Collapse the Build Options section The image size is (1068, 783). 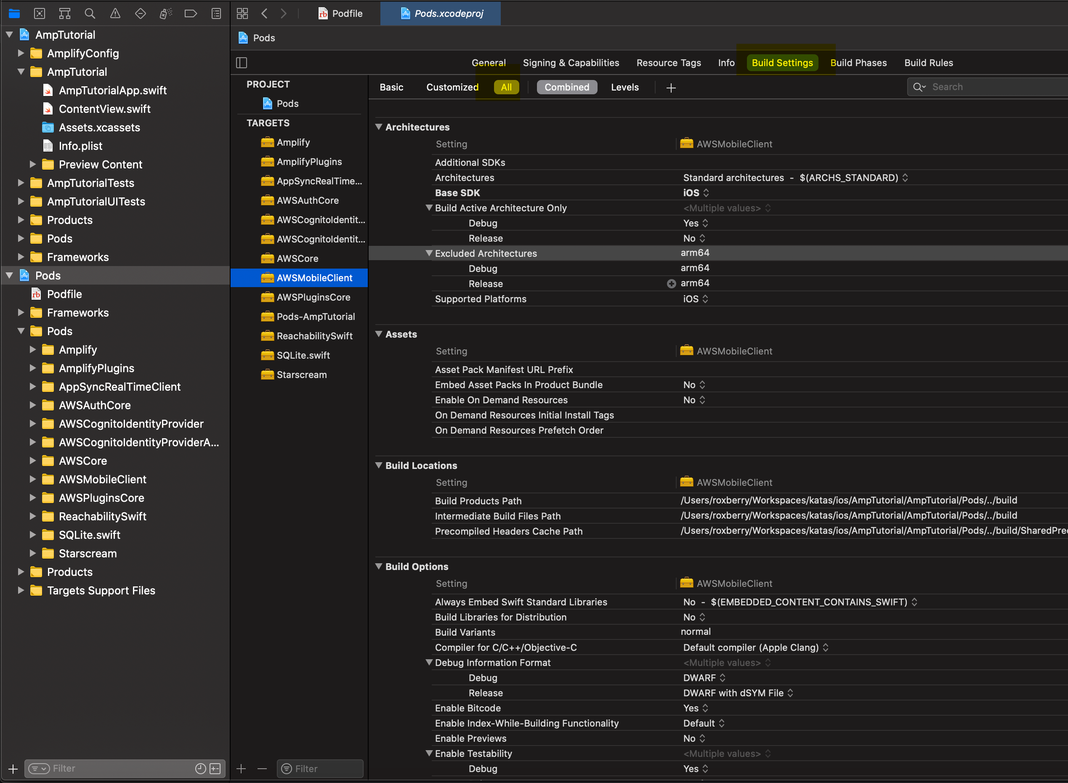tap(379, 566)
